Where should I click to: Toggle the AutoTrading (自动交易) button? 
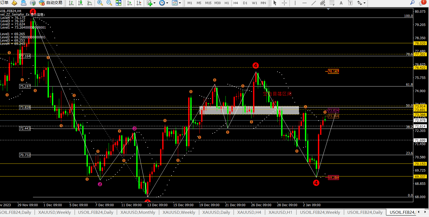click(x=51, y=3)
